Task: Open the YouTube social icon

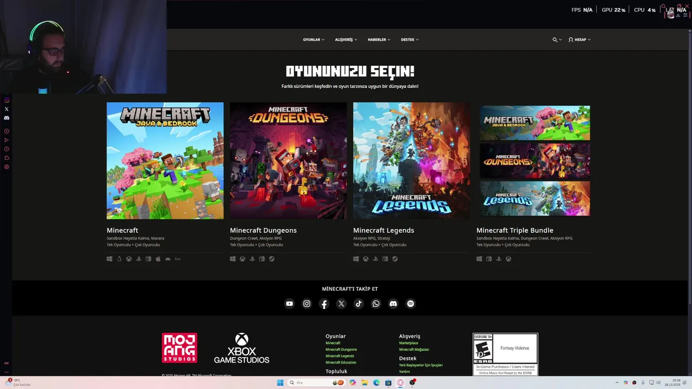Action: click(x=289, y=304)
